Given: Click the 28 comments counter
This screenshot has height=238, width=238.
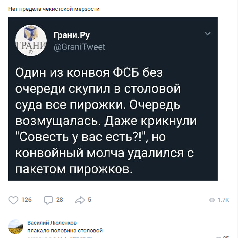Looking at the screenshot, I should point(60,200).
